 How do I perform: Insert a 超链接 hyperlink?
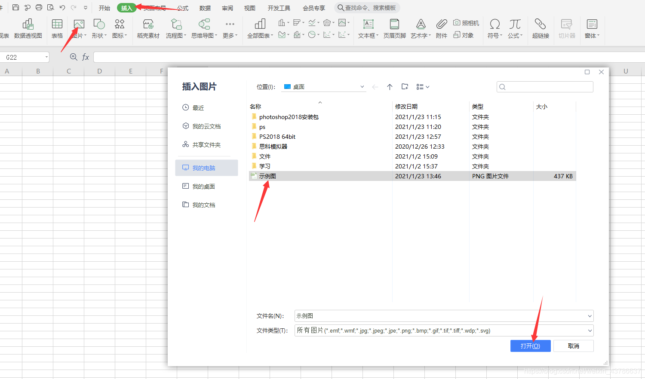click(541, 29)
